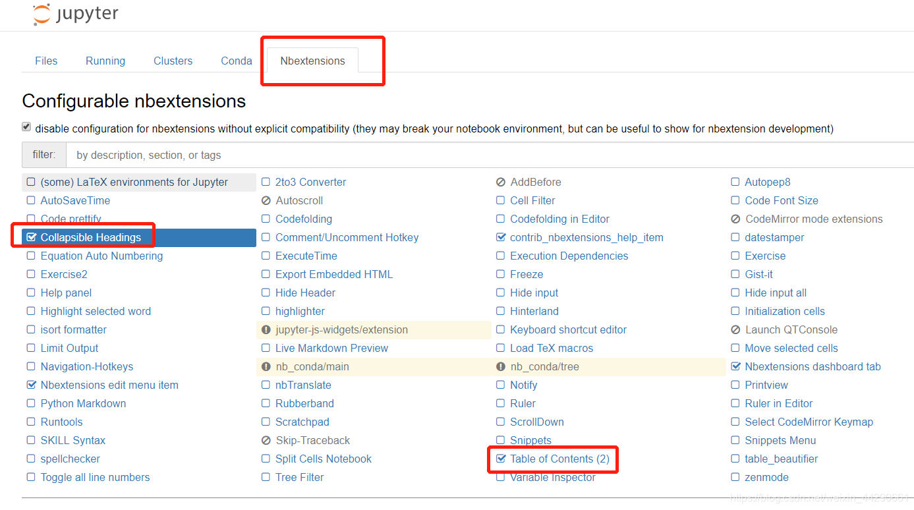Select the 2to3 Converter extension
Image resolution: width=914 pixels, height=510 pixels.
(310, 182)
